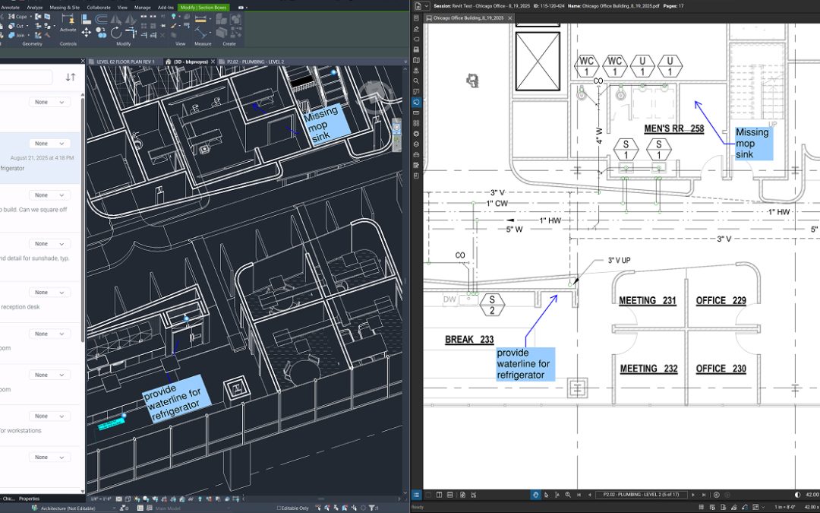This screenshot has width=820, height=513.
Task: Click the split-view icon at Bluebeam's bottom left
Action: [x=438, y=493]
